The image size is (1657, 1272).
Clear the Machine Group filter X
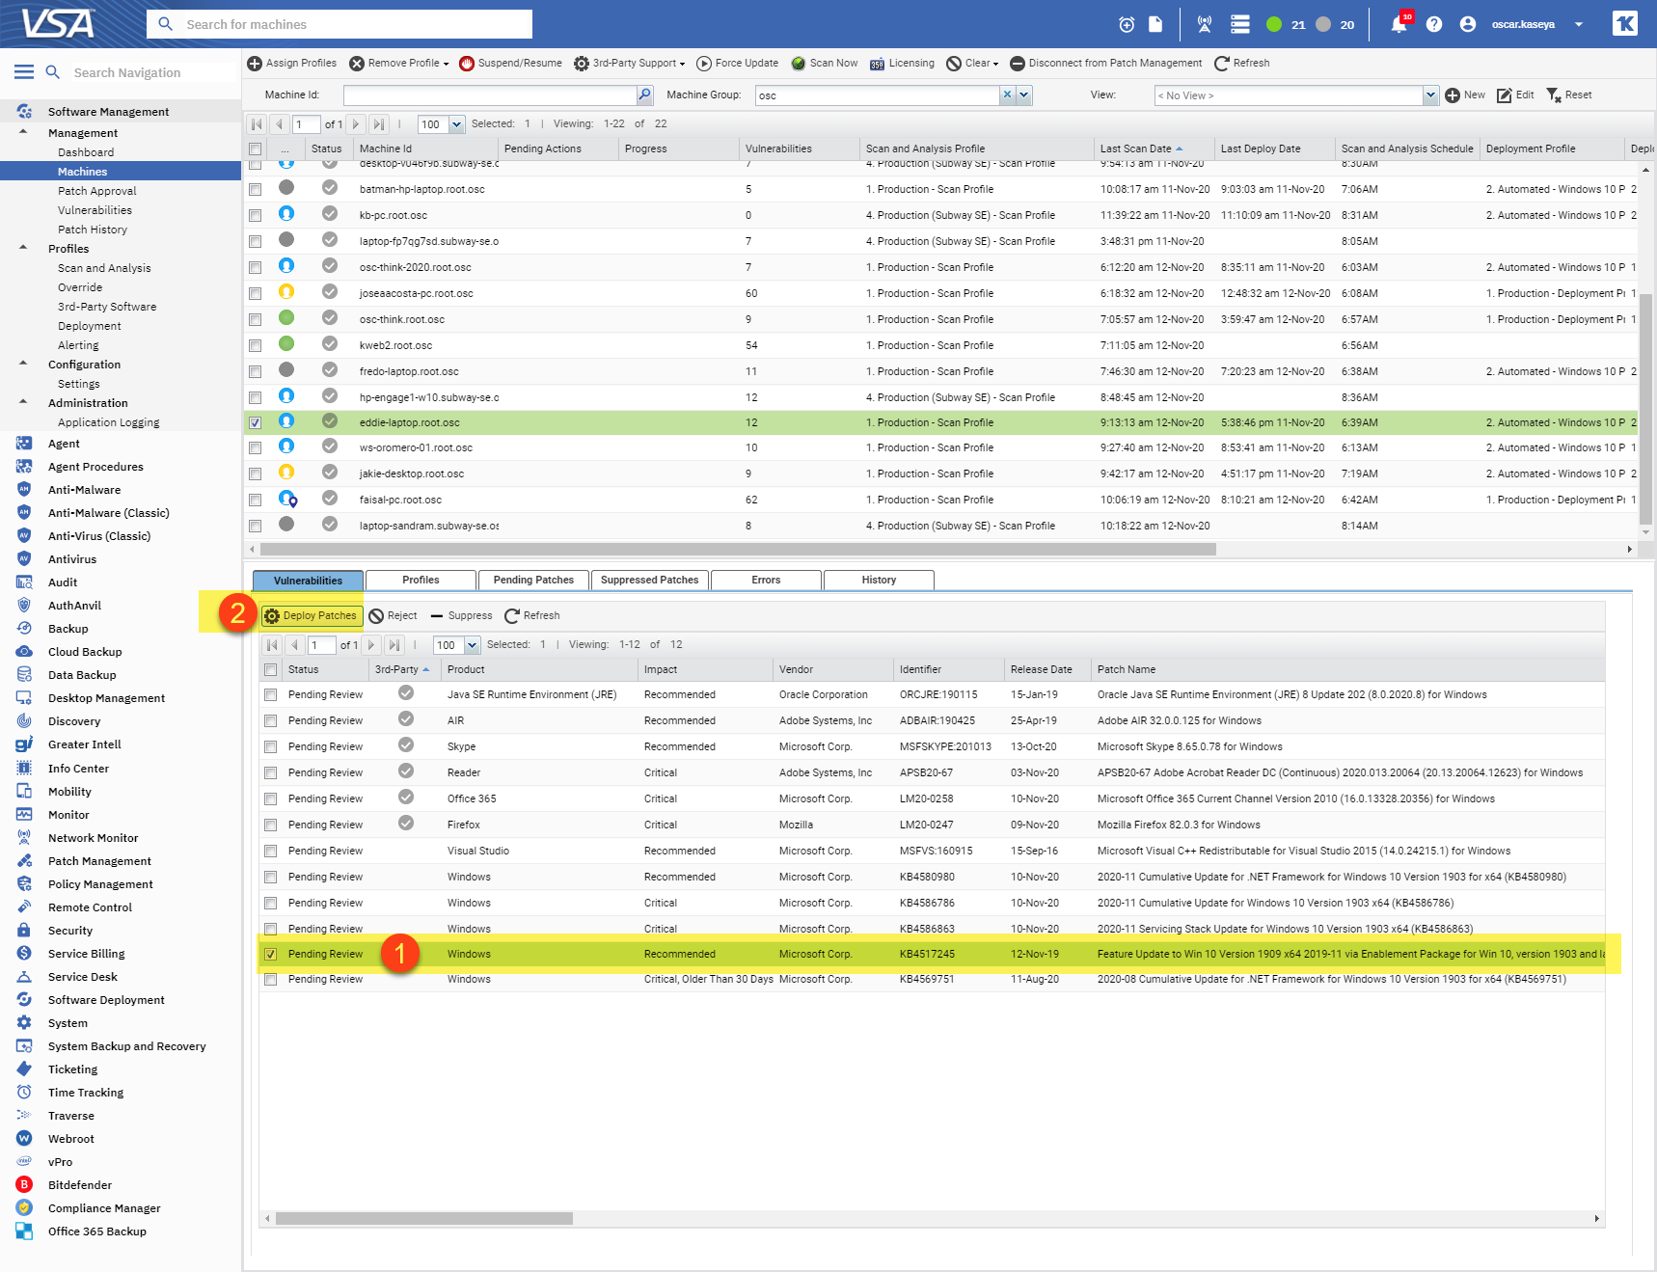point(1007,95)
